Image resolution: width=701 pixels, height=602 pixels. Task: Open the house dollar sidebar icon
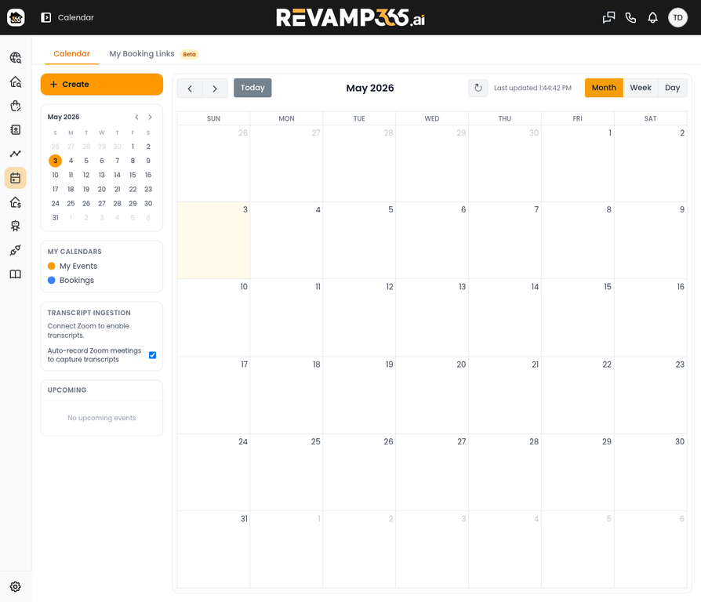16,202
